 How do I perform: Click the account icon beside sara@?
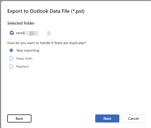12,33
